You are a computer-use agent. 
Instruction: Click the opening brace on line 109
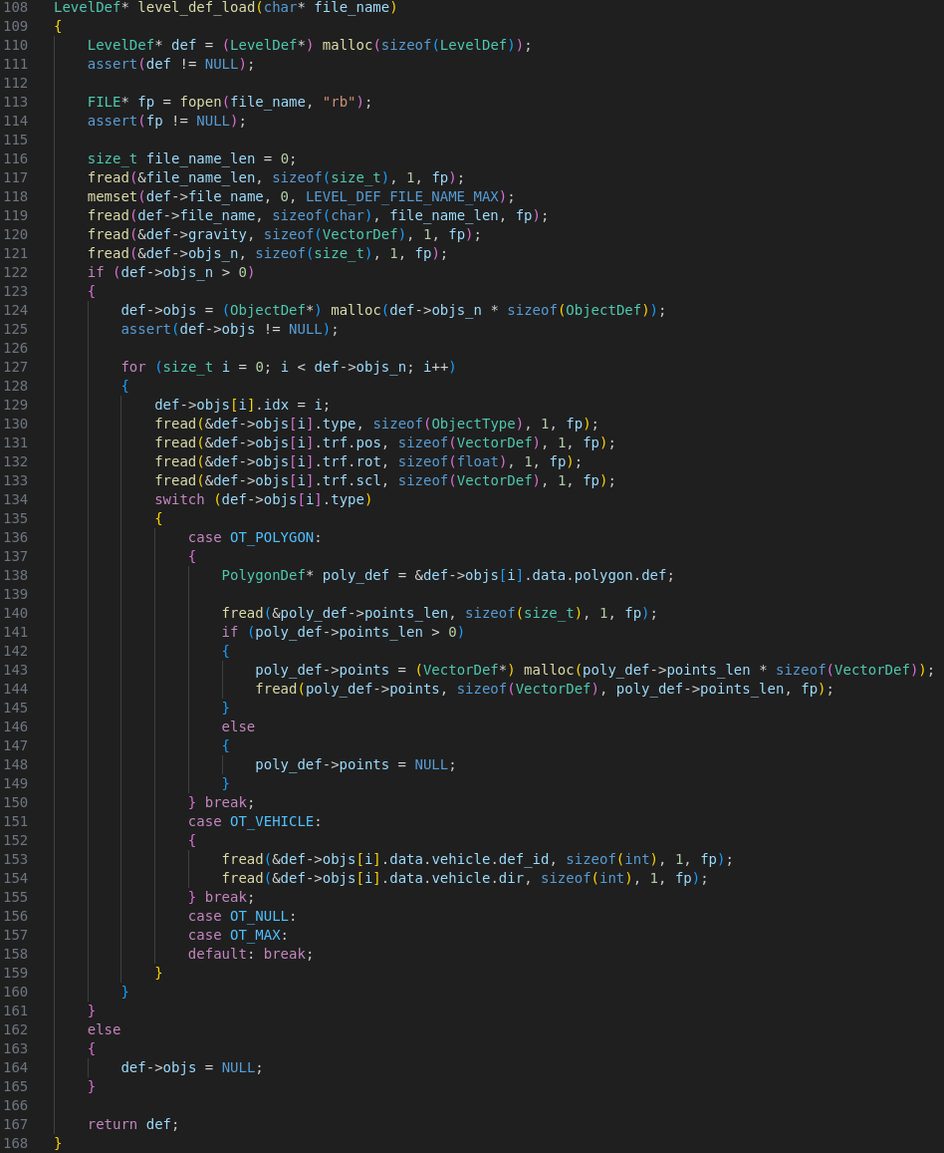click(x=58, y=27)
